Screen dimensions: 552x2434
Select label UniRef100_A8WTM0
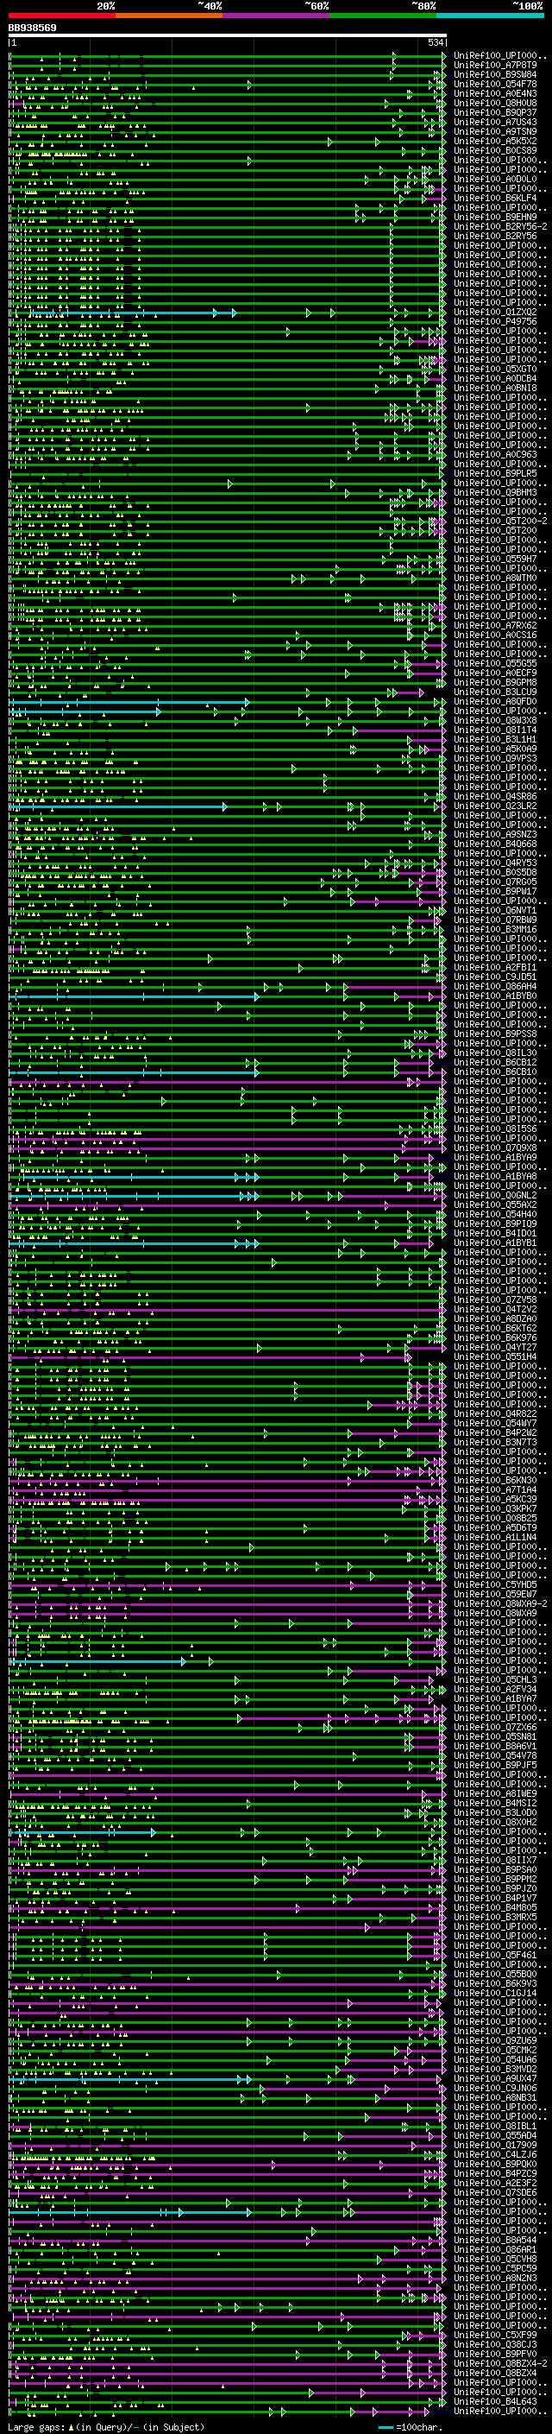(x=495, y=578)
